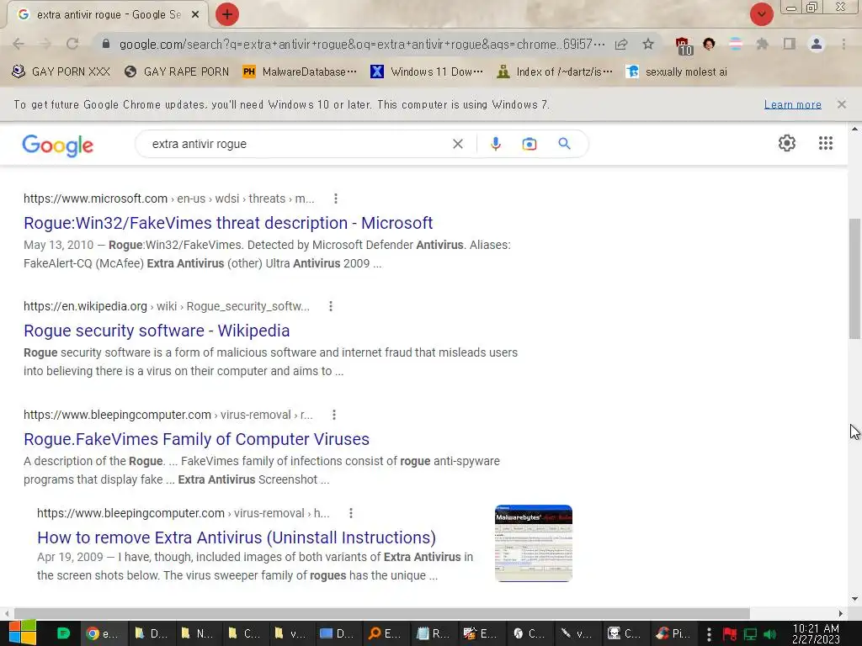Open more options for the microsoft.com result
The width and height of the screenshot is (862, 646).
(335, 199)
